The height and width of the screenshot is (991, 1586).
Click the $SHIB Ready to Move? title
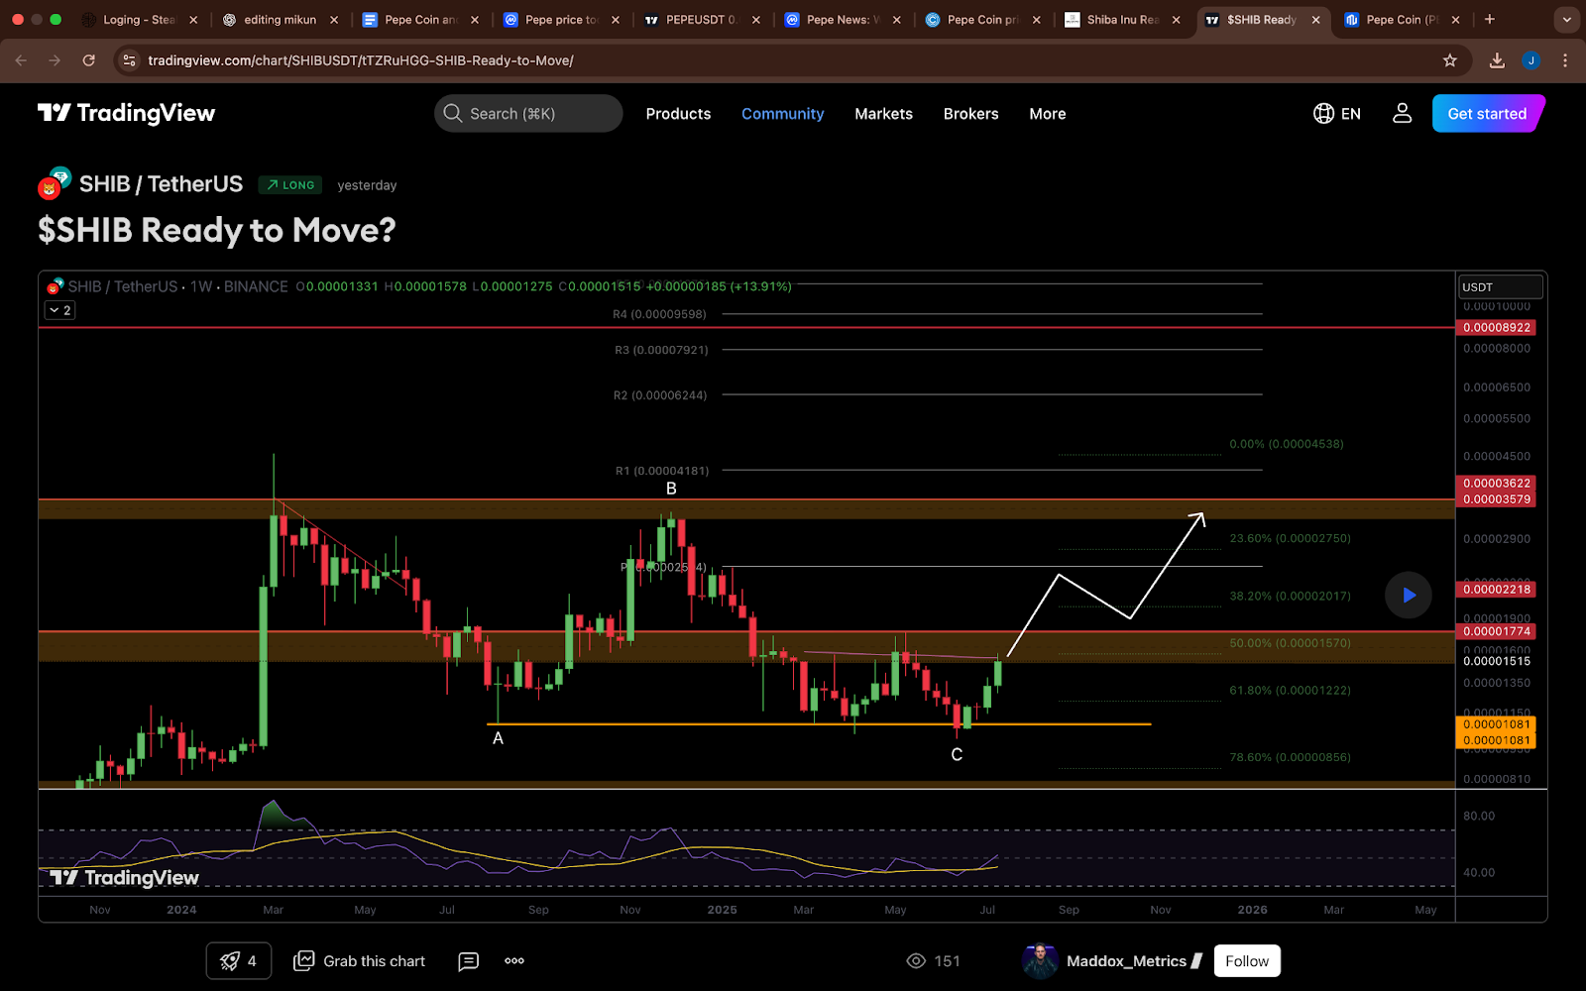click(x=216, y=230)
